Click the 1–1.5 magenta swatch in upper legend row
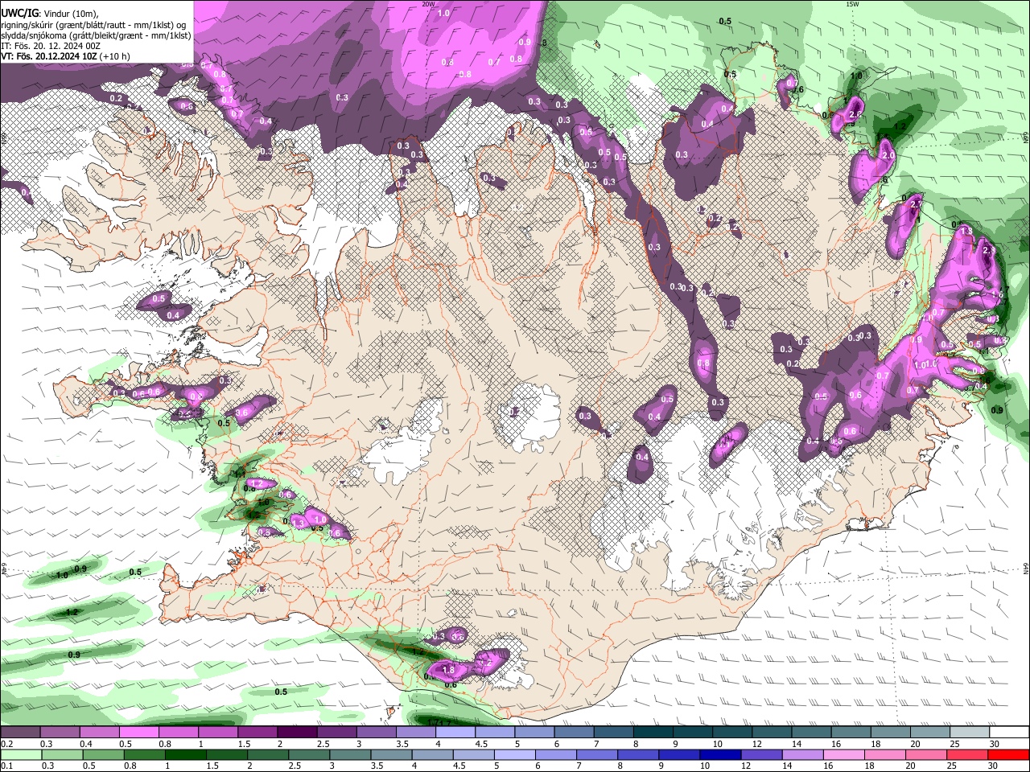Image resolution: width=1030 pixels, height=772 pixels. pyautogui.click(x=218, y=733)
